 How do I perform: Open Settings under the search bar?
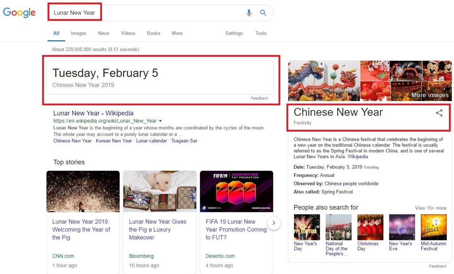[234, 33]
